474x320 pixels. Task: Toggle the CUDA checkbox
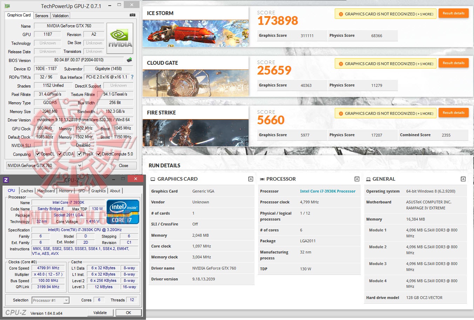tap(60, 154)
